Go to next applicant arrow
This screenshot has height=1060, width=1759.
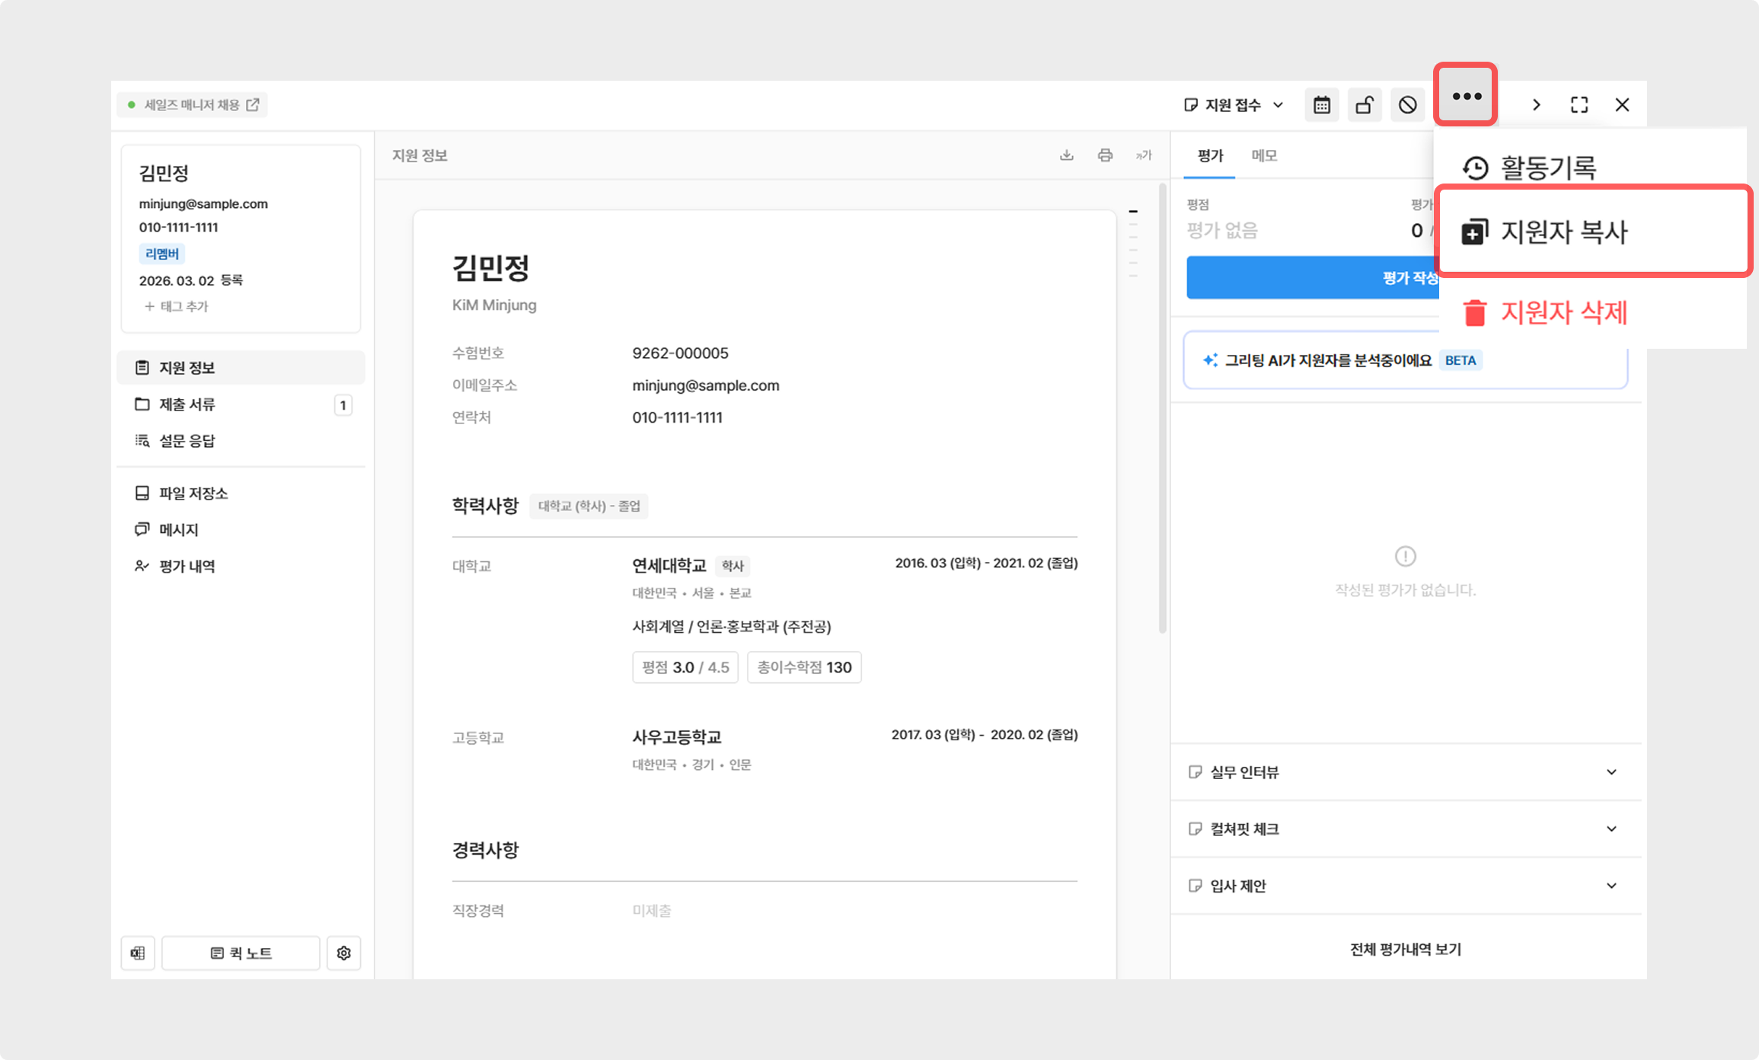[1537, 105]
